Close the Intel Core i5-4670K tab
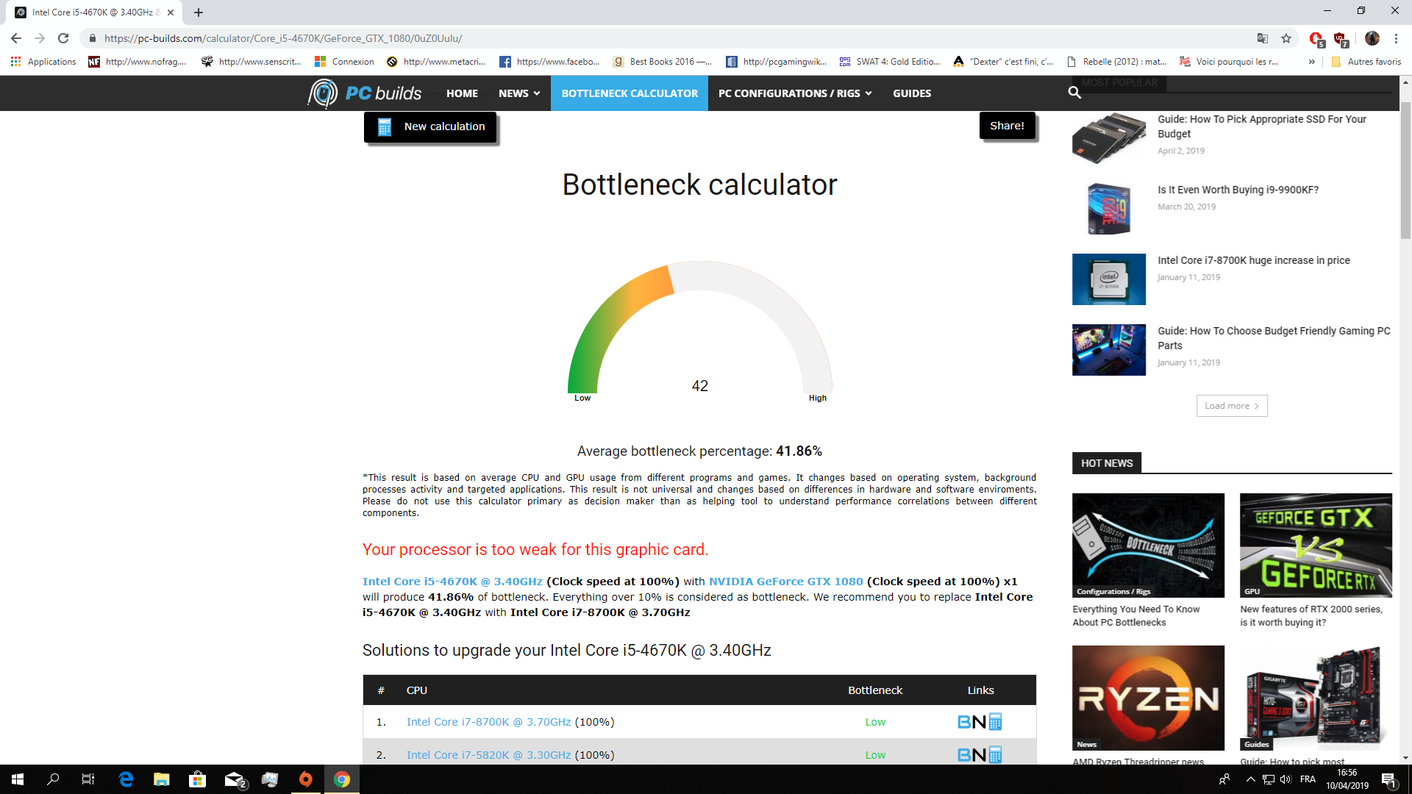The height and width of the screenshot is (794, 1412). point(171,12)
